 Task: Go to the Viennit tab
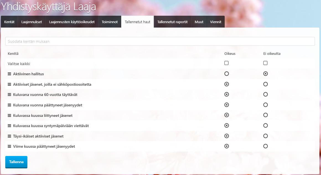click(x=216, y=22)
